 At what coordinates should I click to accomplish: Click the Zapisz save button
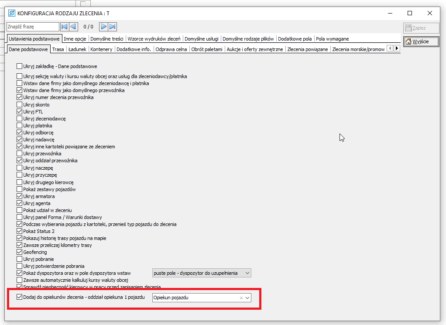pos(421,28)
